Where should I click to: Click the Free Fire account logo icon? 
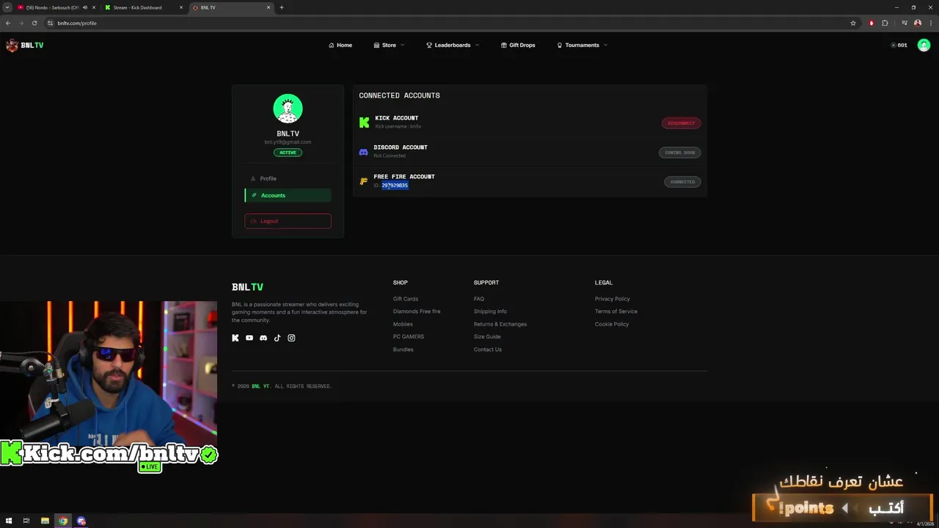tap(363, 181)
